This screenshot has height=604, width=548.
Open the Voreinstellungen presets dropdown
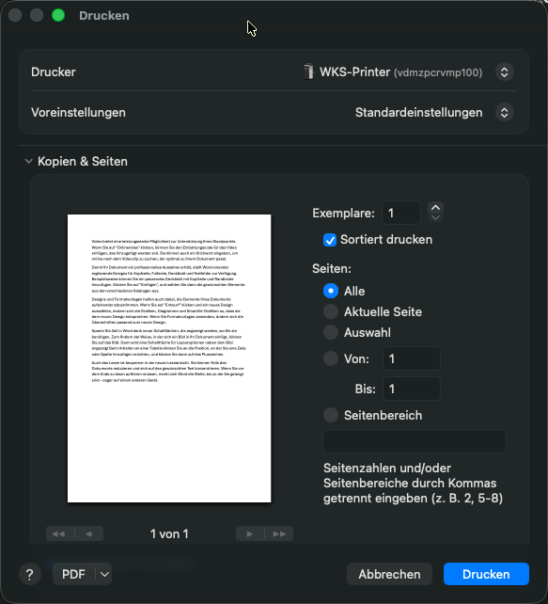[504, 113]
